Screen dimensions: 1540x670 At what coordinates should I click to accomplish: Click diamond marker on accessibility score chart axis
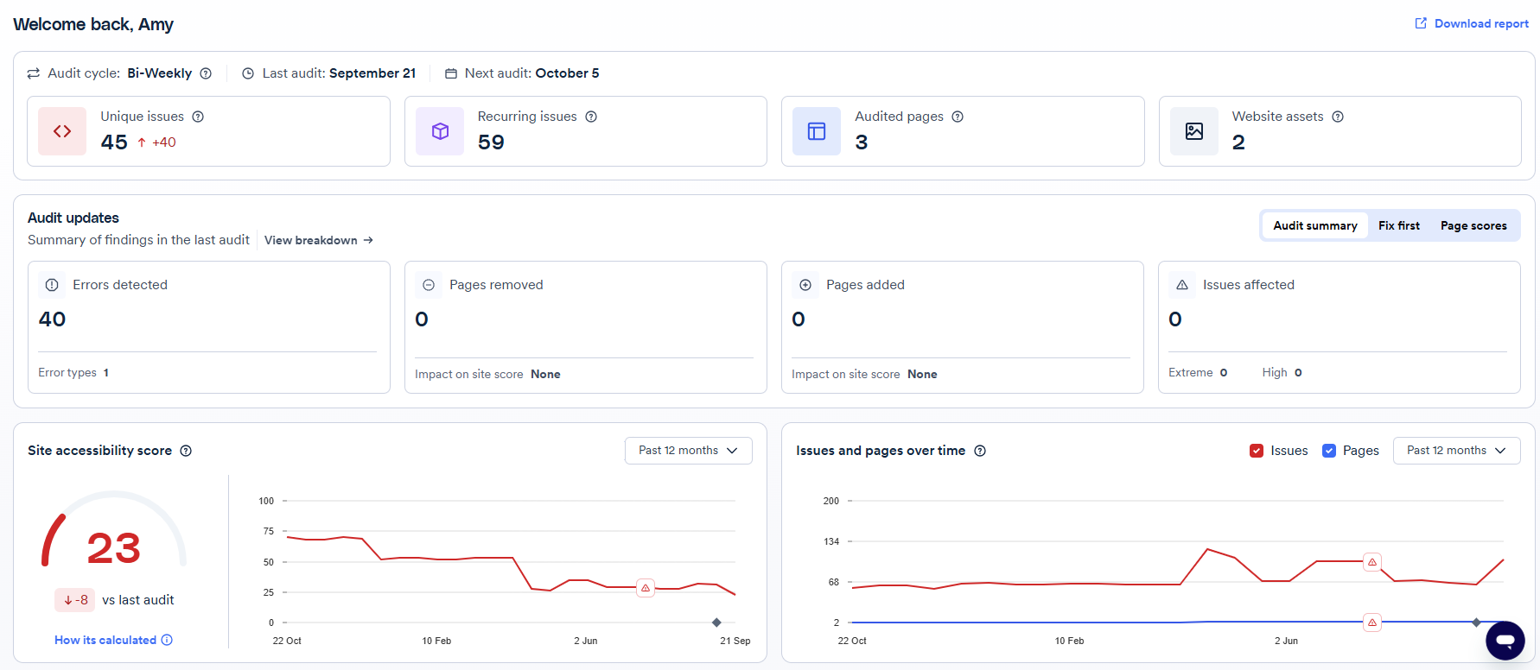click(x=716, y=623)
